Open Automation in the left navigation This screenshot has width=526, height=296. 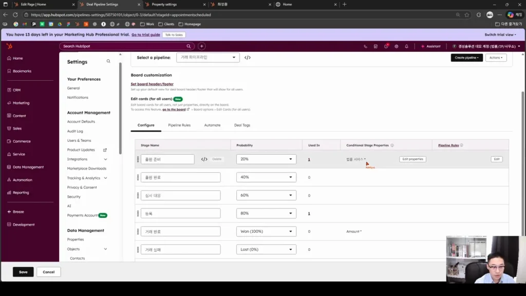(x=20, y=180)
